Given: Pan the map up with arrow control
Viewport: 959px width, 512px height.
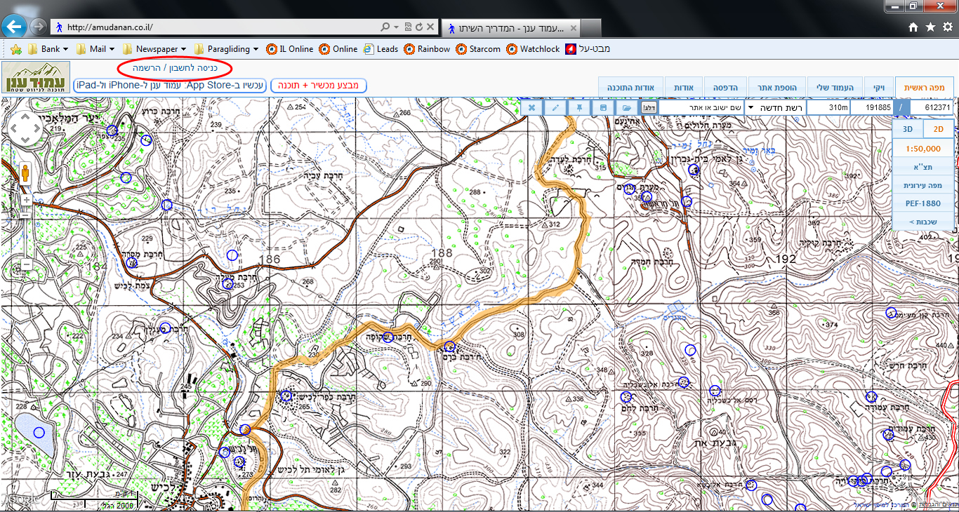Looking at the screenshot, I should point(25,117).
